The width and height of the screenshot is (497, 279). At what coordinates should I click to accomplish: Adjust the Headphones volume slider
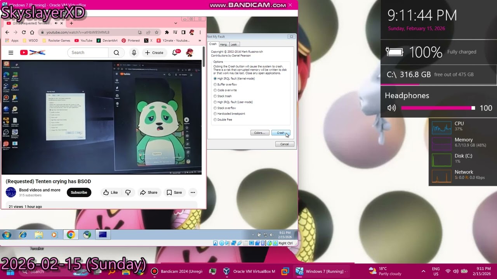pyautogui.click(x=438, y=108)
